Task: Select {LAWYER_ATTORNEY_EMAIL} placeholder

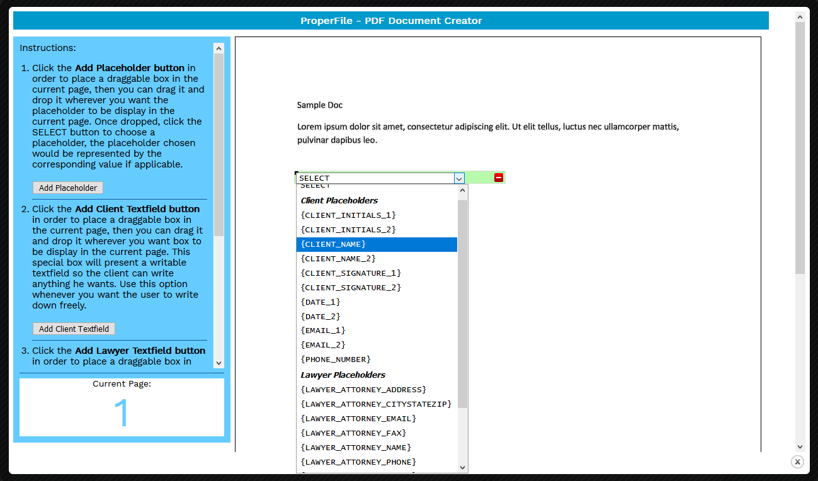Action: point(377,419)
